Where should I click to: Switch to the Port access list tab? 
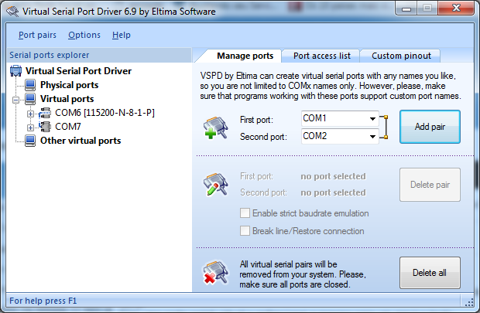[x=322, y=56]
